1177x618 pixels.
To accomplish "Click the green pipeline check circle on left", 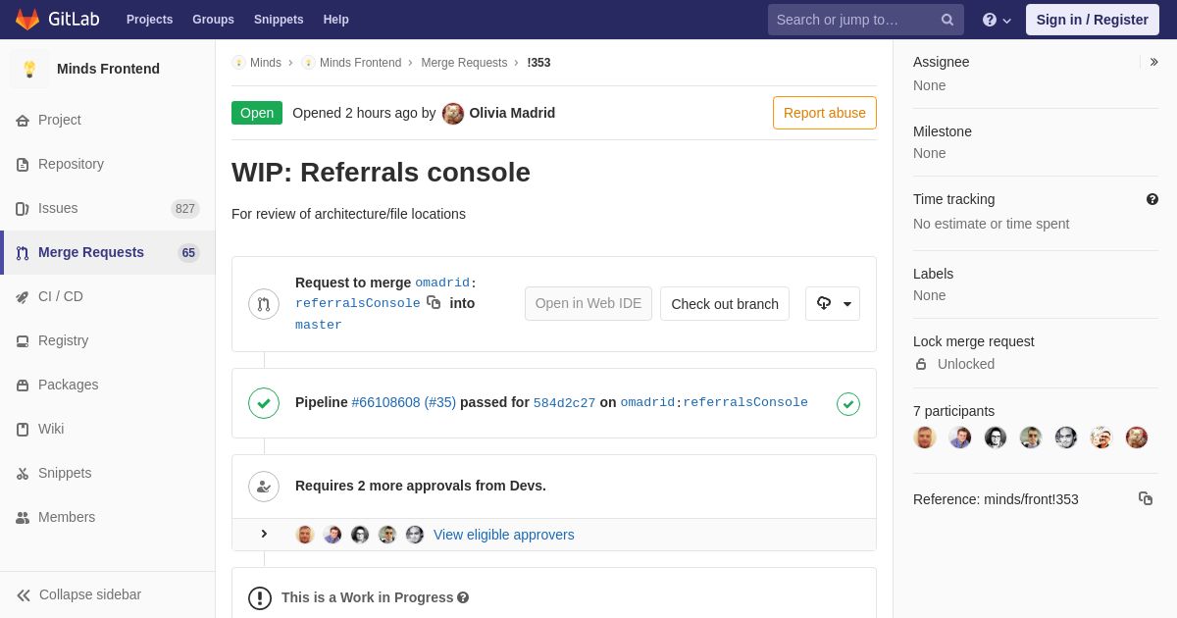I will click(x=264, y=403).
